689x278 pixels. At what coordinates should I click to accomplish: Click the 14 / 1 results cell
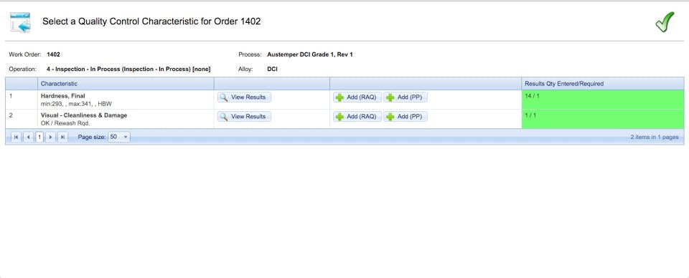[x=602, y=100]
